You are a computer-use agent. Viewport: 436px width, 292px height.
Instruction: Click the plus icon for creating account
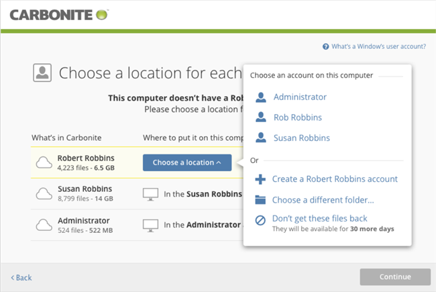[x=260, y=179]
